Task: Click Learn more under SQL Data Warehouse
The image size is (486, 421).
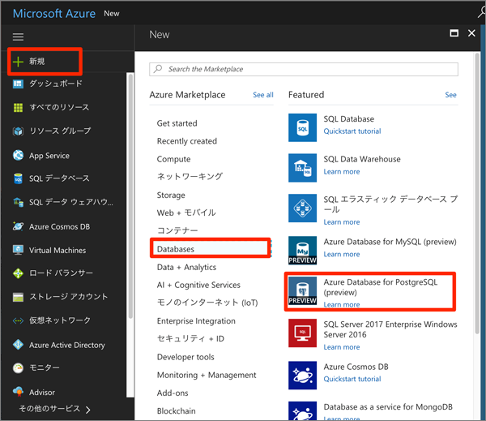Action: coord(342,171)
